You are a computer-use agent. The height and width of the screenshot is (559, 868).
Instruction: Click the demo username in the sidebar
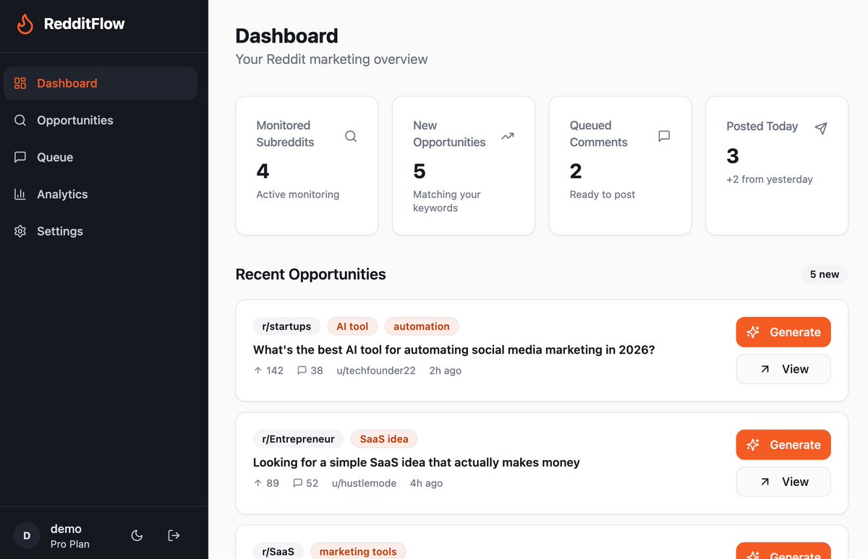point(66,529)
